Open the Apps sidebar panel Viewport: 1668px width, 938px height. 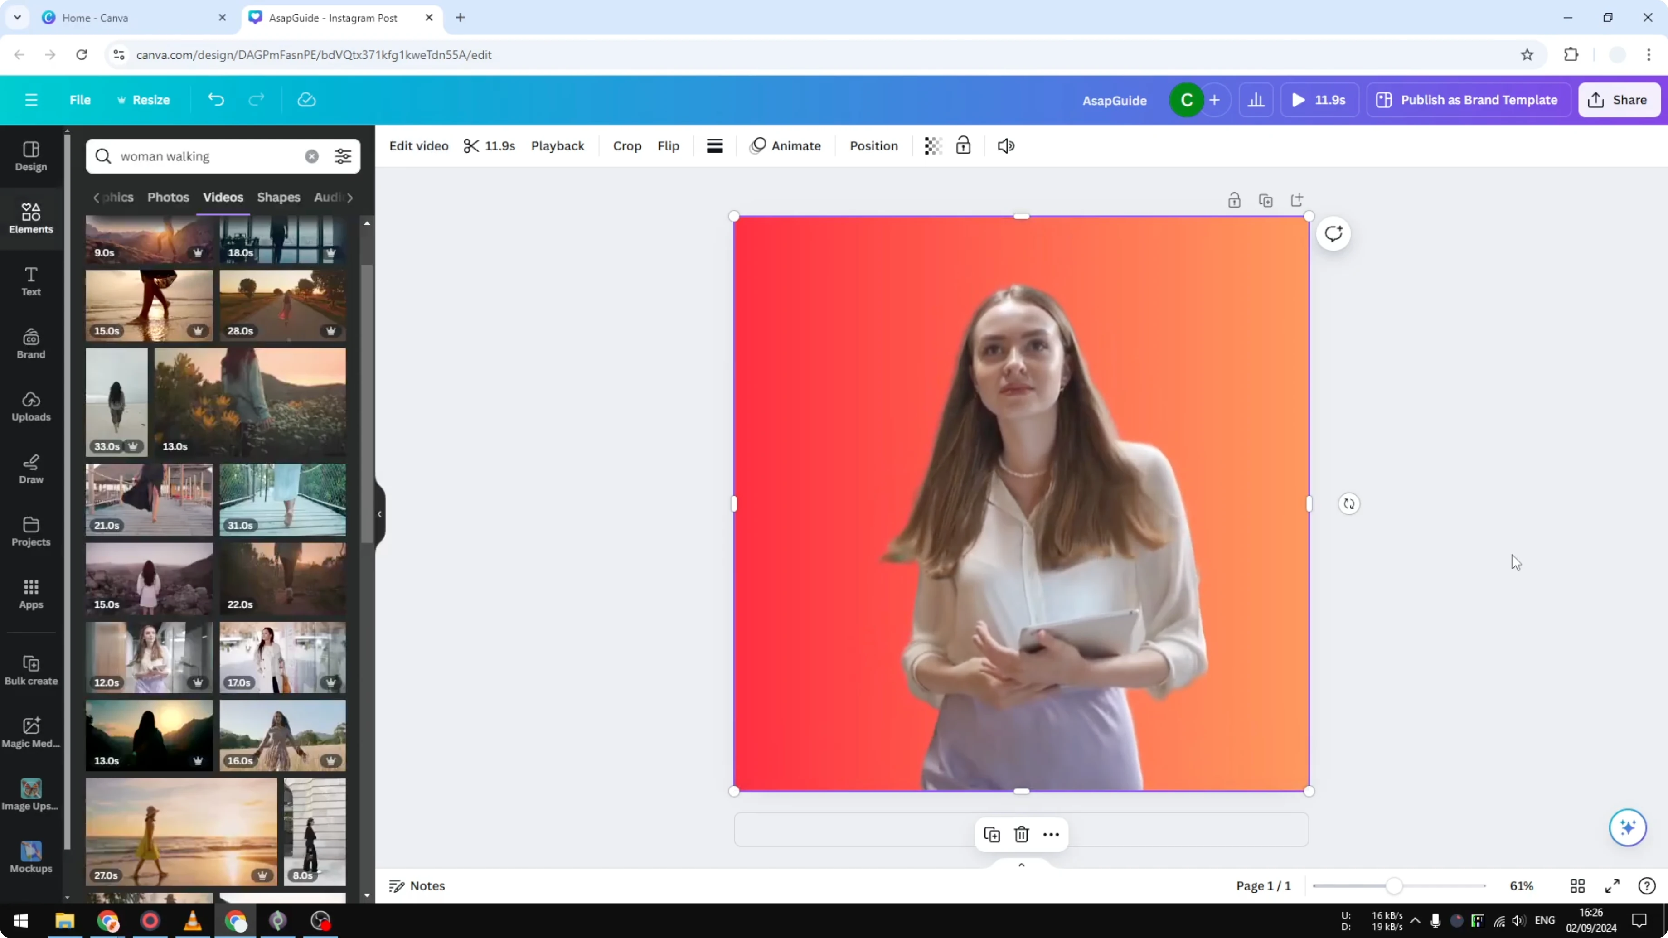pyautogui.click(x=31, y=594)
